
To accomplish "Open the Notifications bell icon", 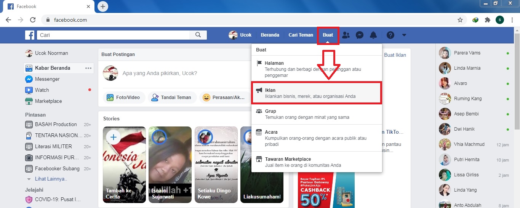I will (x=373, y=35).
